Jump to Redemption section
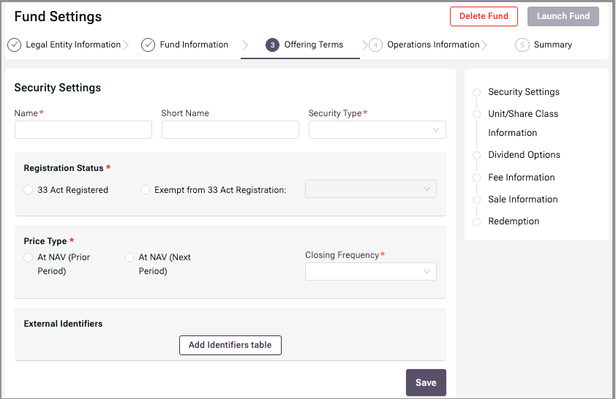Viewport: 616px width, 399px height. click(514, 221)
